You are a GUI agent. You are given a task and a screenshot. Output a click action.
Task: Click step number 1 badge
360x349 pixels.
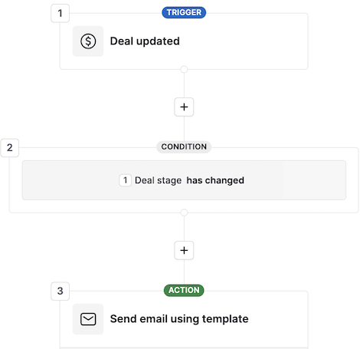tap(60, 13)
